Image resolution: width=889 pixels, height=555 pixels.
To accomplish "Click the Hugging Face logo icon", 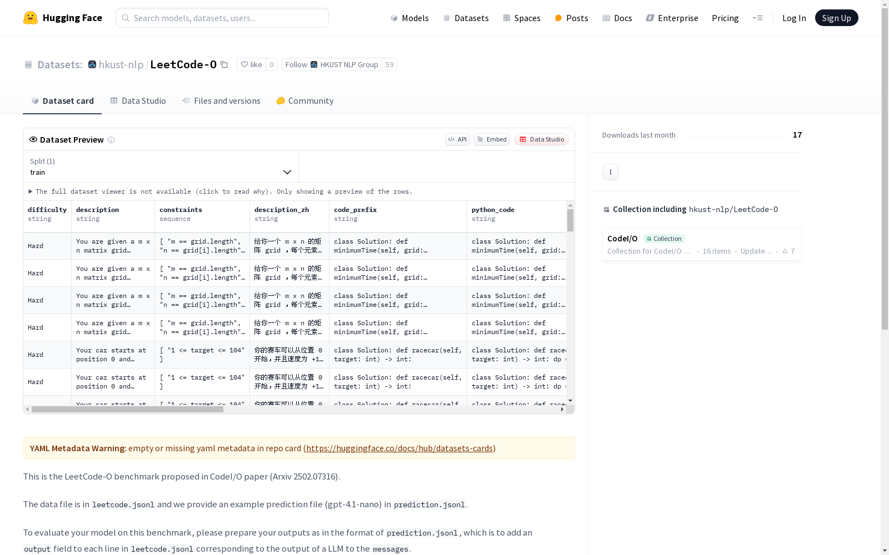I will (31, 18).
